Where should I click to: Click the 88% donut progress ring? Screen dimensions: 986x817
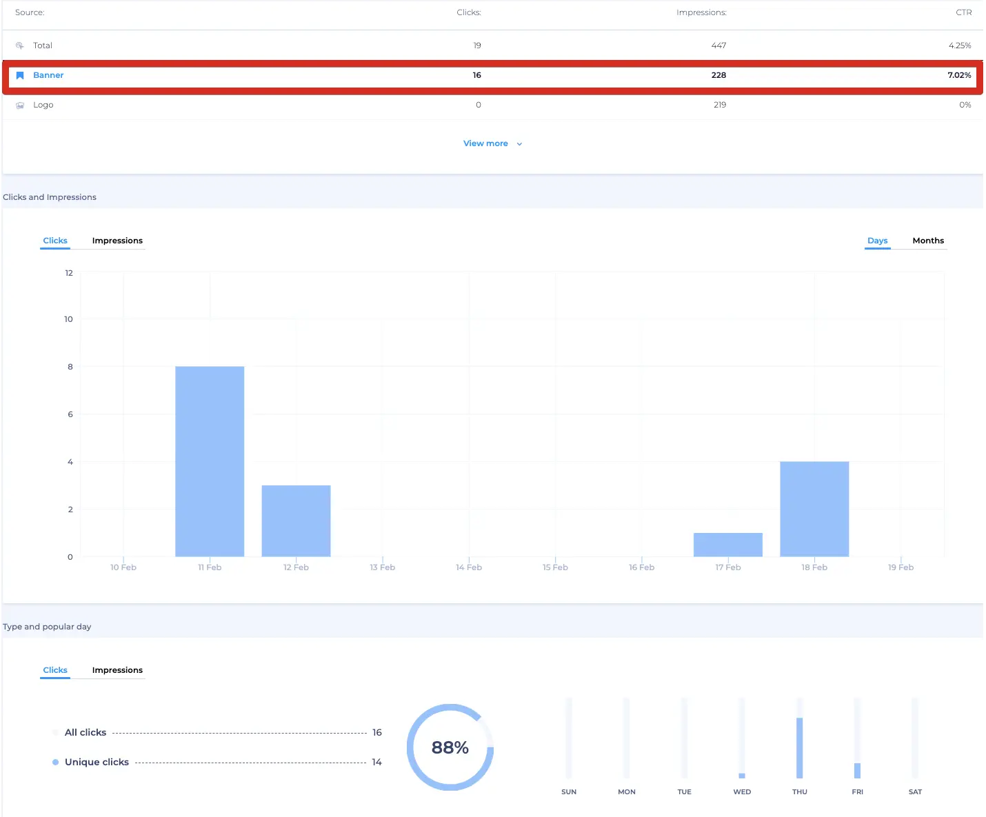click(x=450, y=747)
